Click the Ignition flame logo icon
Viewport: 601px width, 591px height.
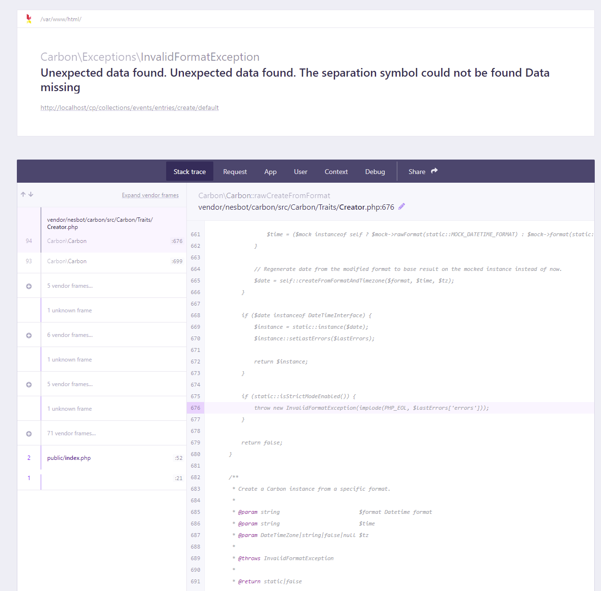coord(29,18)
